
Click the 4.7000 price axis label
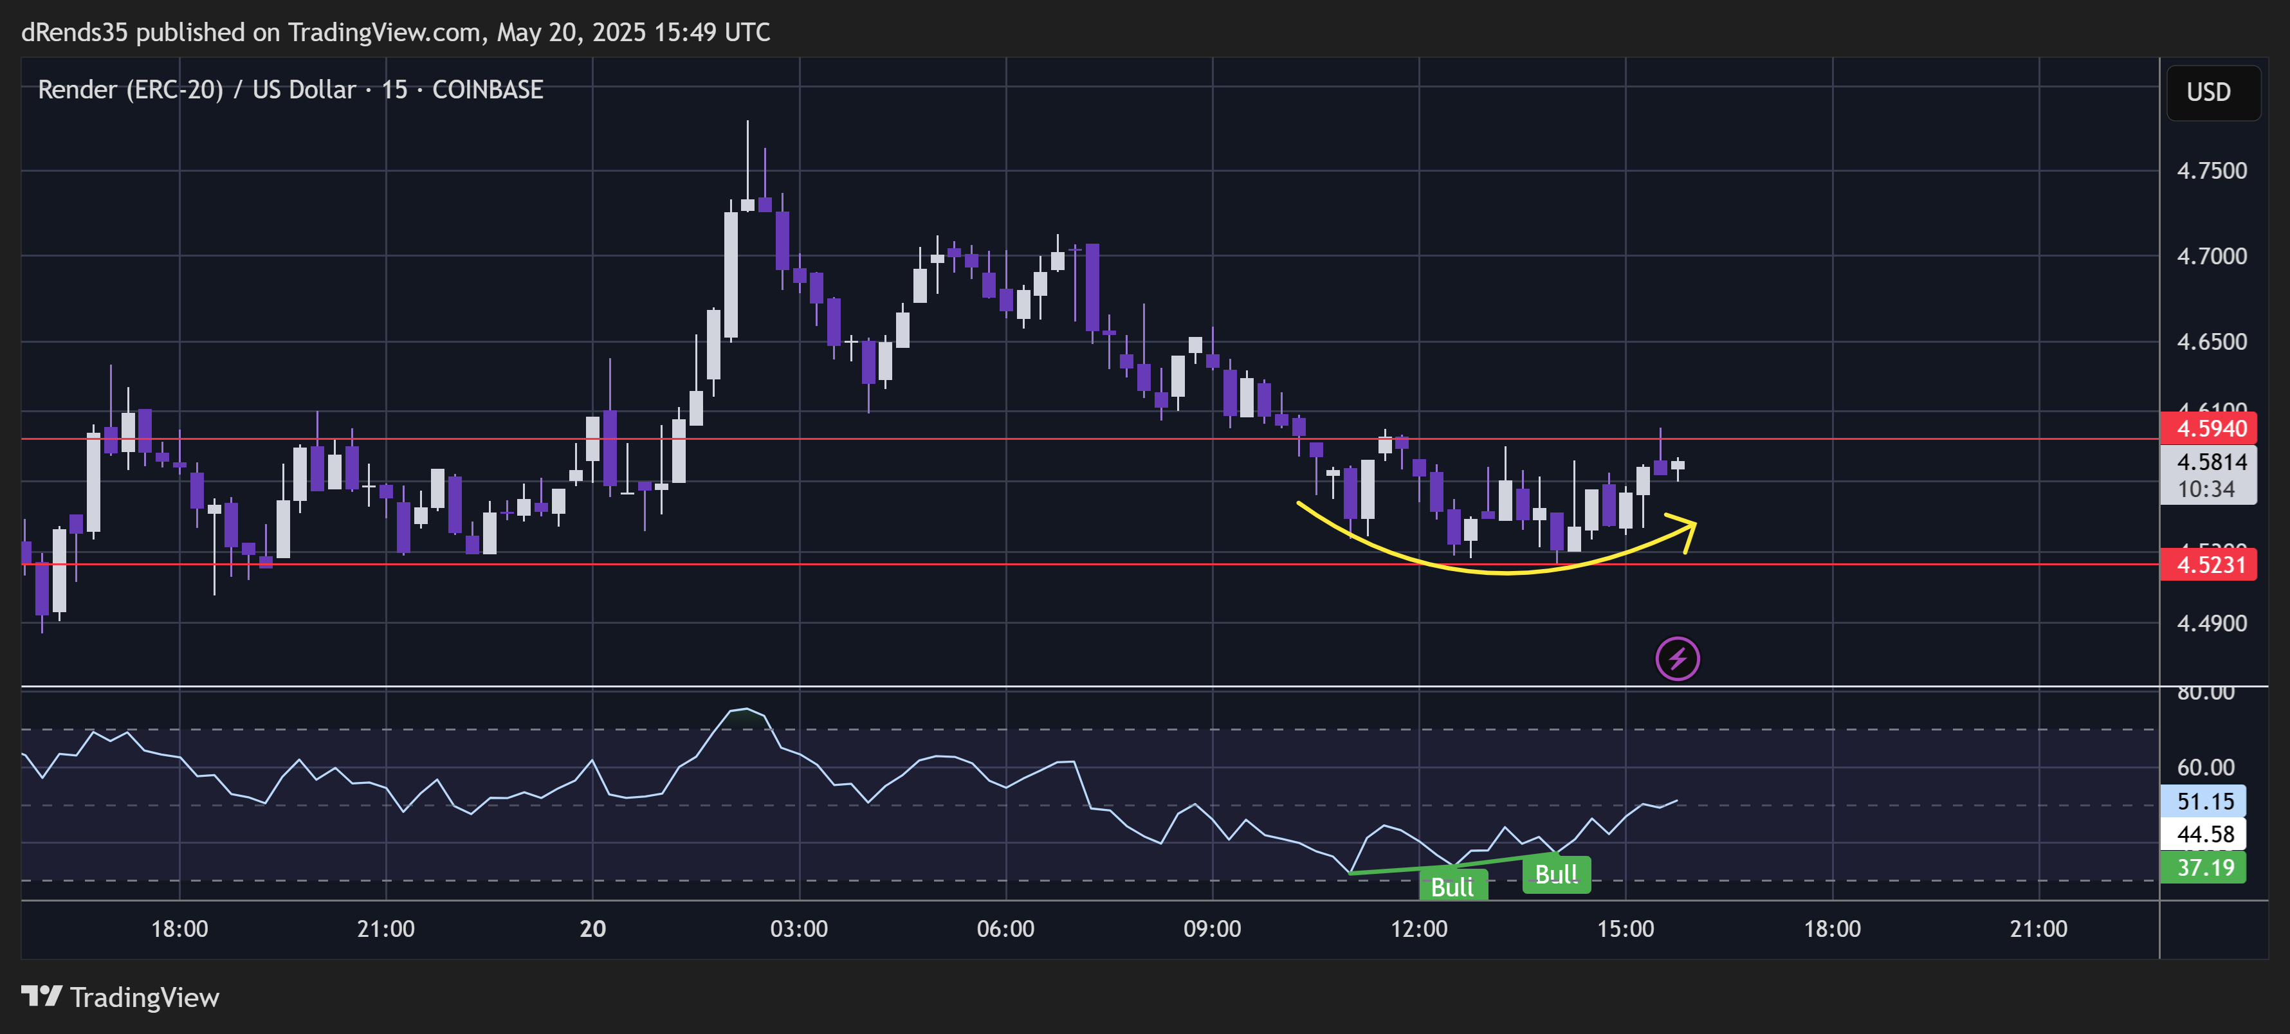[x=2211, y=256]
